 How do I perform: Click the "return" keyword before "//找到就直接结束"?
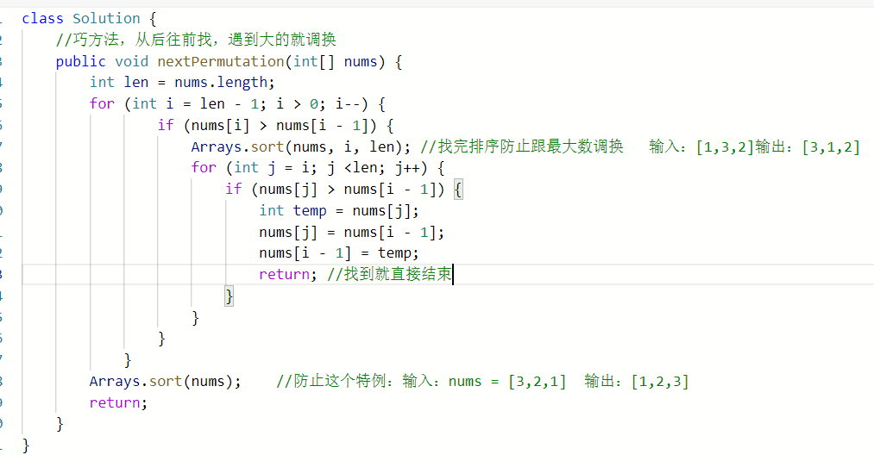point(284,275)
